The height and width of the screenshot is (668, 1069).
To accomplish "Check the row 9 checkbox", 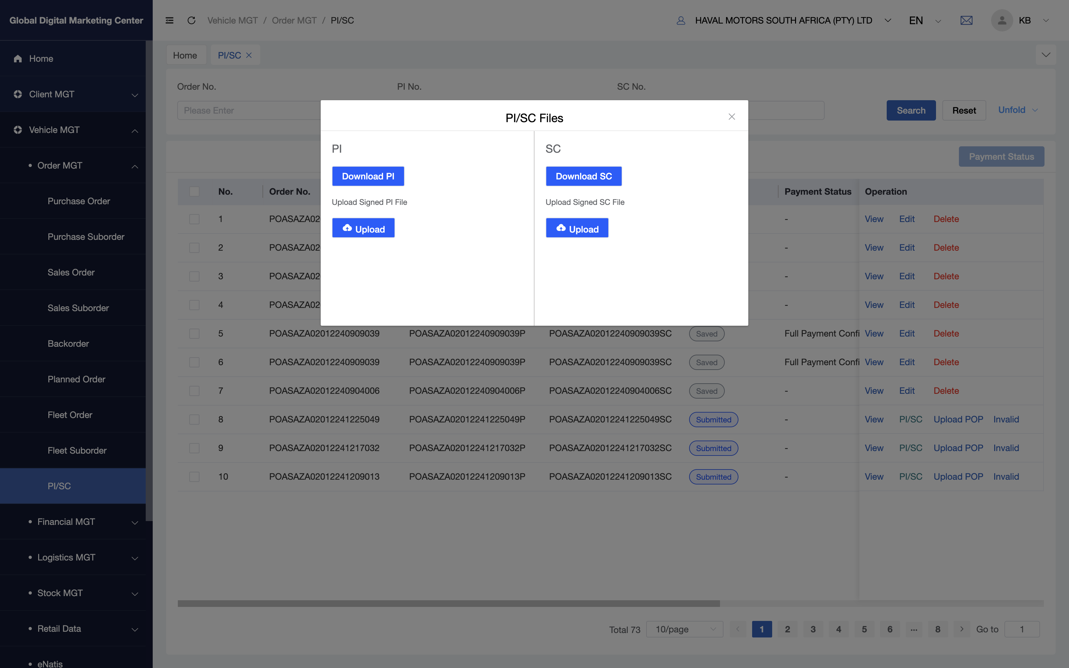I will 194,448.
